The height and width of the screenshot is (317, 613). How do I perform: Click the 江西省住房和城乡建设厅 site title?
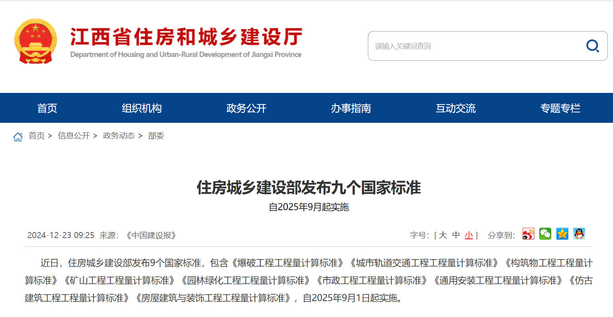(186, 37)
